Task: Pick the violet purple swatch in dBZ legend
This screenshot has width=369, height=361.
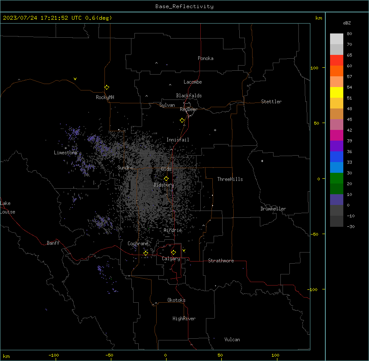Action: [336, 146]
